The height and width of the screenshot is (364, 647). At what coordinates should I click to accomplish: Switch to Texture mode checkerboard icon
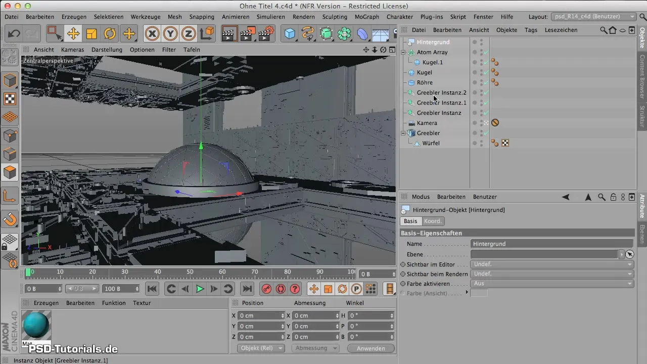pos(10,99)
